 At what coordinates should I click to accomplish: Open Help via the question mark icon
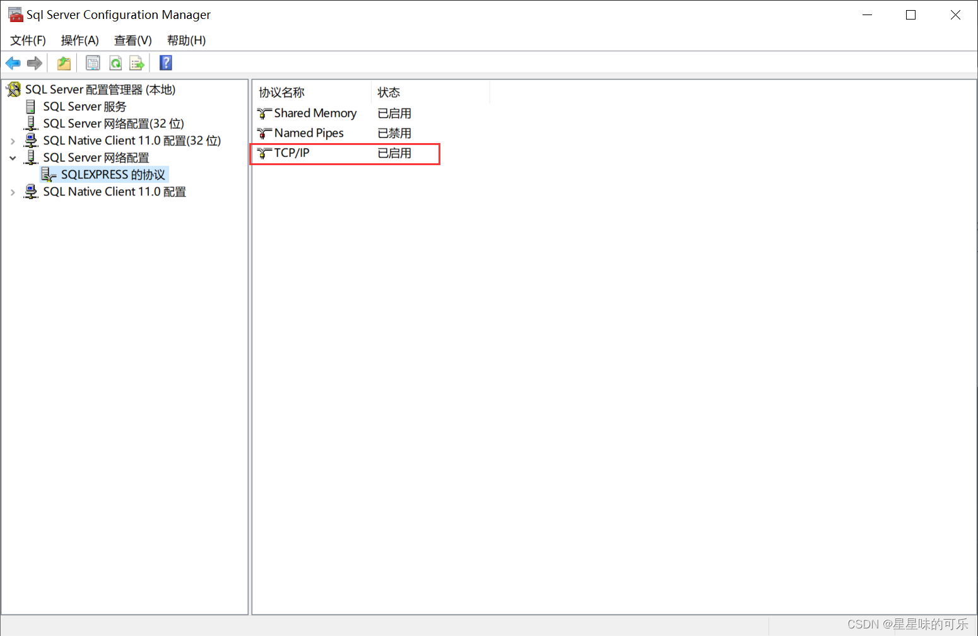[x=166, y=63]
